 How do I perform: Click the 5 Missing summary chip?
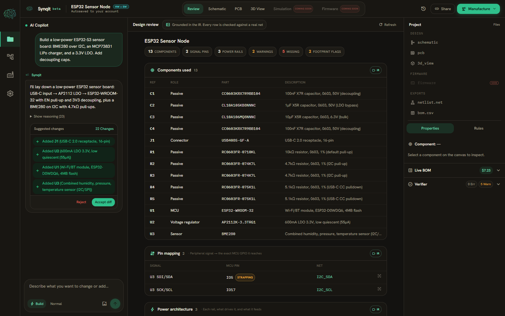click(291, 52)
